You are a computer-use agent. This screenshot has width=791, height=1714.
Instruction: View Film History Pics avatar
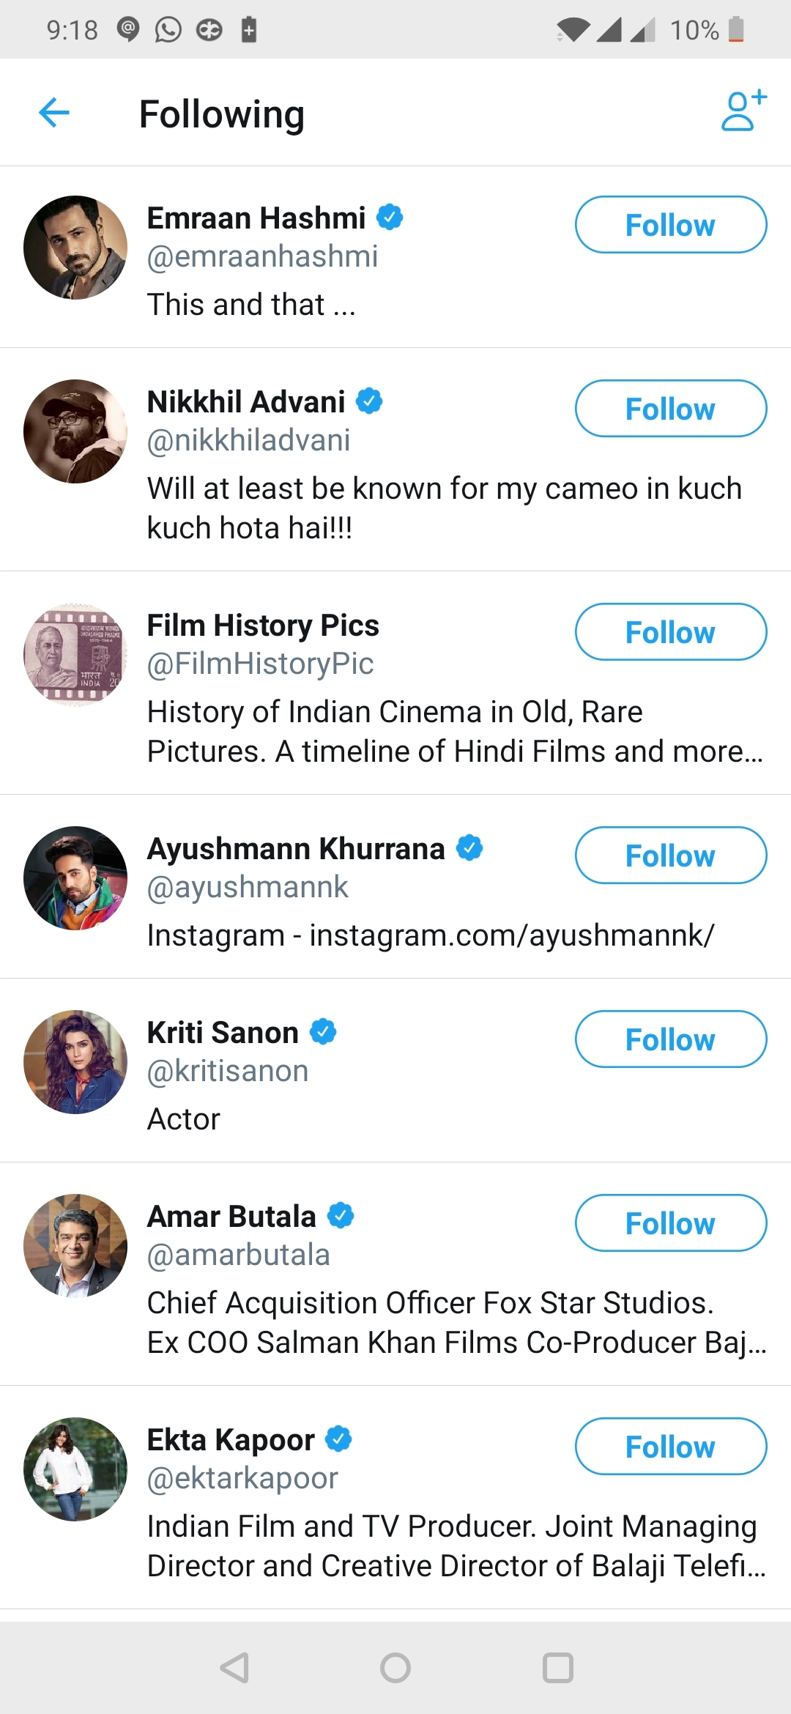tap(75, 655)
